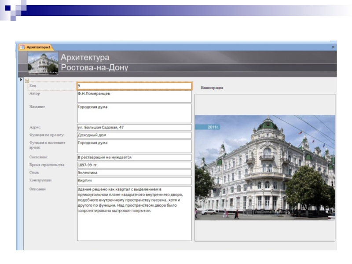Click the Архитектура Ростова-на-Дону header title

[x=94, y=62]
